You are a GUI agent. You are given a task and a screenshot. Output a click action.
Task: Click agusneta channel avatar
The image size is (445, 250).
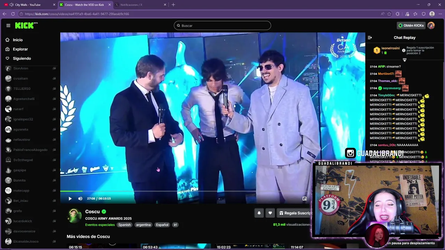point(8,130)
